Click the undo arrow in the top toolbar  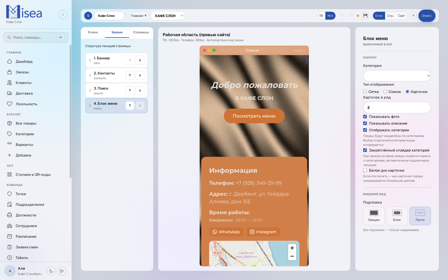(342, 16)
